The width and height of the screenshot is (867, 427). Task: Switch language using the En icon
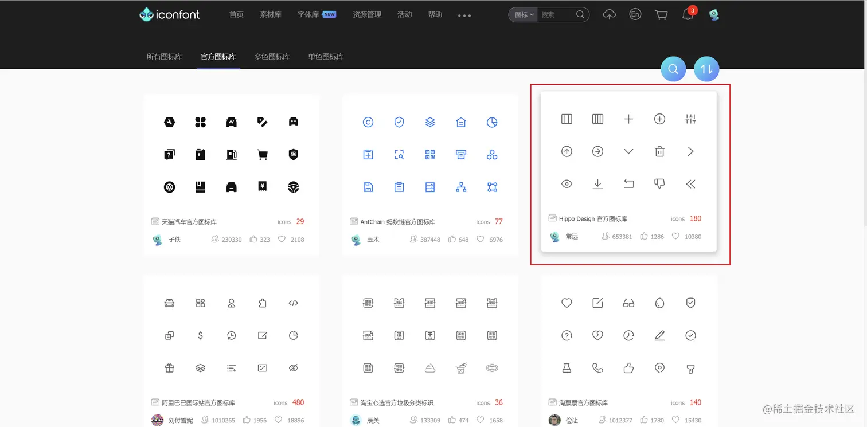pyautogui.click(x=635, y=14)
